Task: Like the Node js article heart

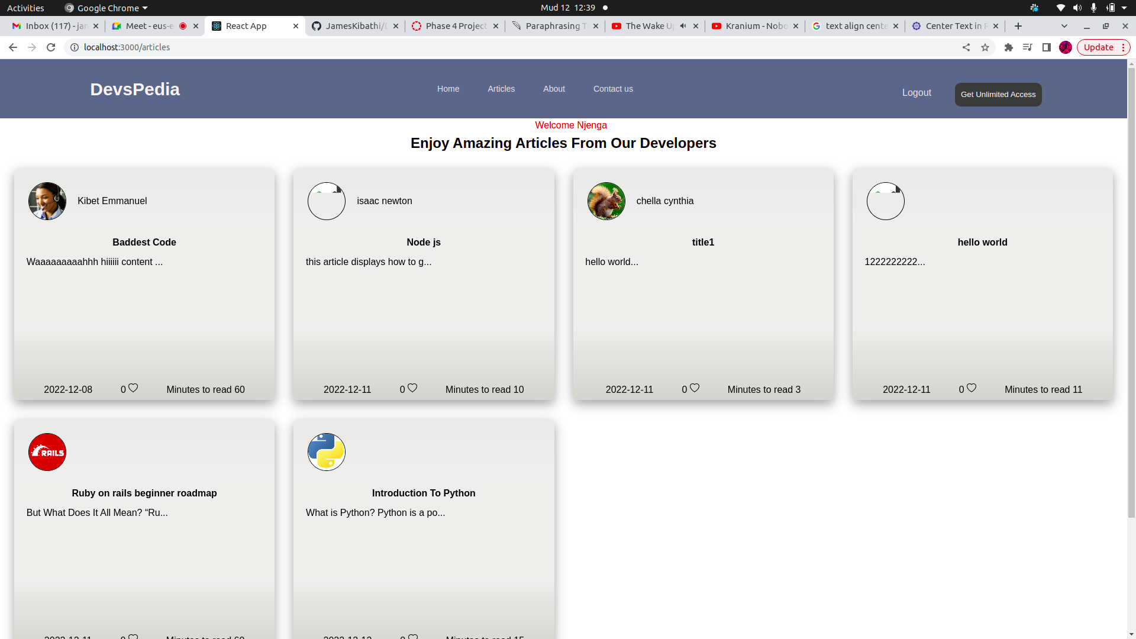Action: tap(412, 388)
